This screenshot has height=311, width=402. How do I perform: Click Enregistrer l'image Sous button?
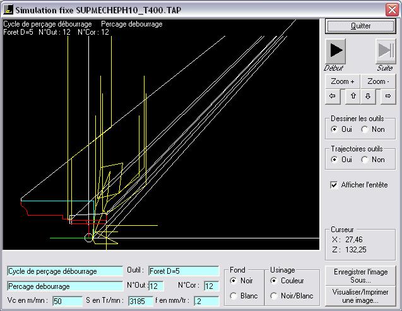[x=360, y=275]
